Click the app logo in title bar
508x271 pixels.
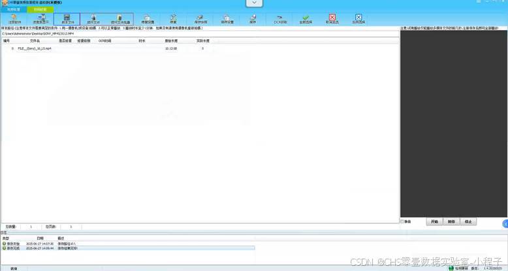[4, 3]
